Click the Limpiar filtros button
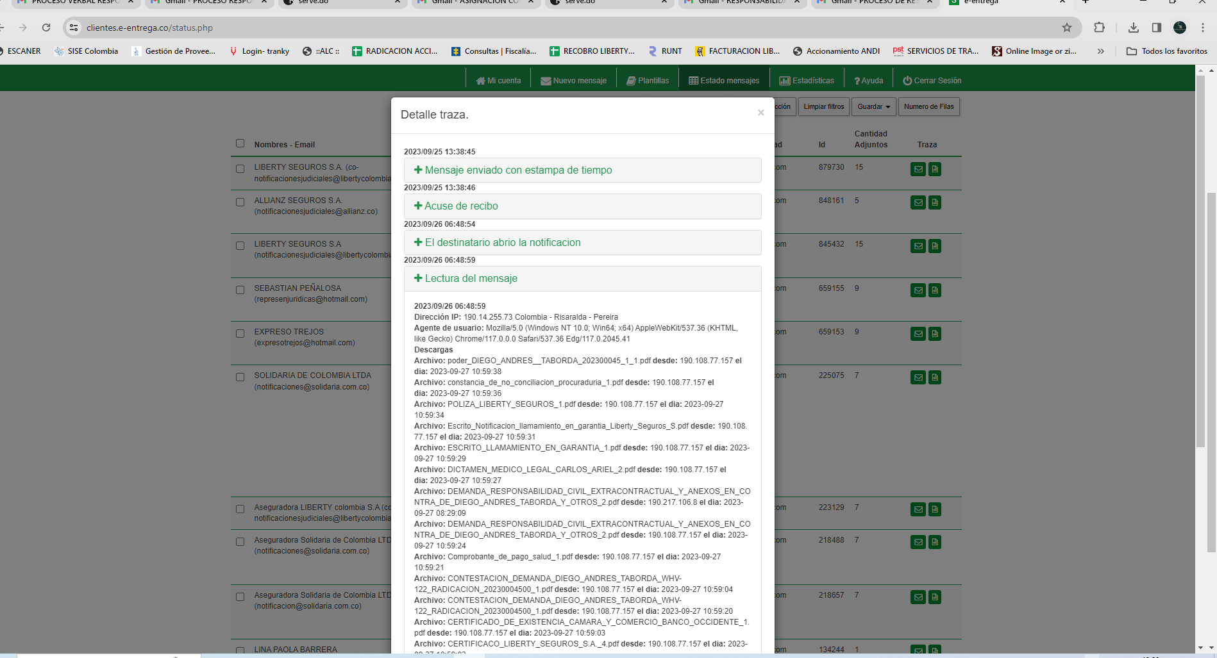The image size is (1217, 658). (x=823, y=106)
